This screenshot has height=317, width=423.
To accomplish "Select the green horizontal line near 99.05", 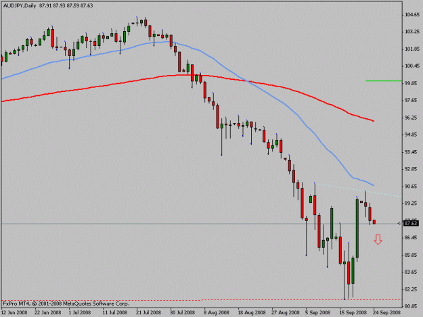I will tap(384, 80).
